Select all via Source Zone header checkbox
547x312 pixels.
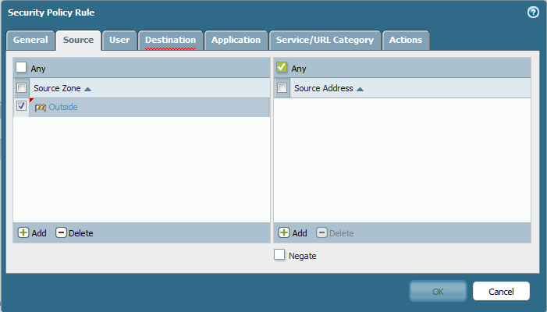click(22, 88)
